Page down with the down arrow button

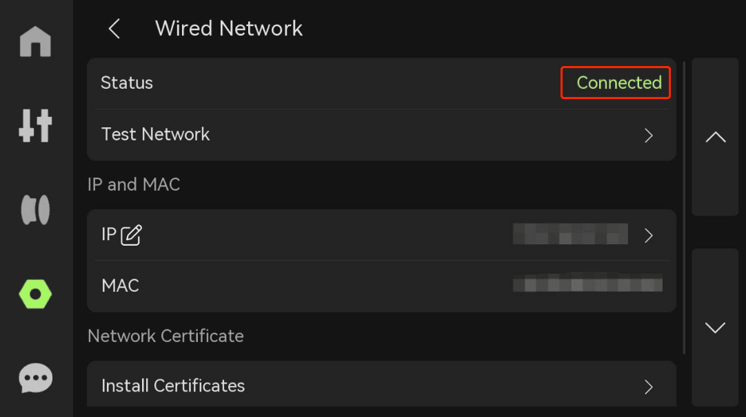click(715, 328)
